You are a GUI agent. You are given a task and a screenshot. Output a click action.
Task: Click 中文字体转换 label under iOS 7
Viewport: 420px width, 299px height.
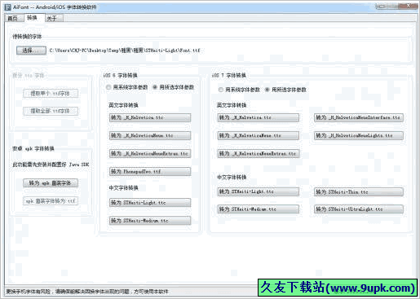click(232, 178)
